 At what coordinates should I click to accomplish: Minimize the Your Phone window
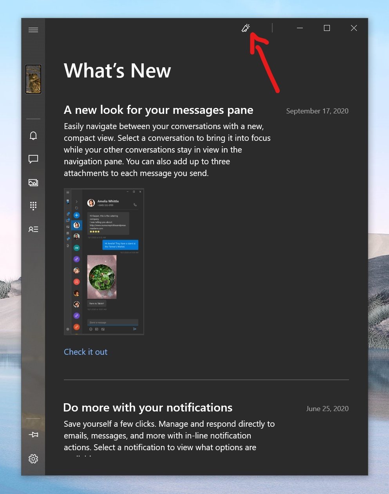(x=300, y=28)
